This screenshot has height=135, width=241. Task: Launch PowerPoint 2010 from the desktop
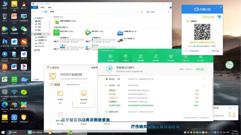click(x=14, y=18)
